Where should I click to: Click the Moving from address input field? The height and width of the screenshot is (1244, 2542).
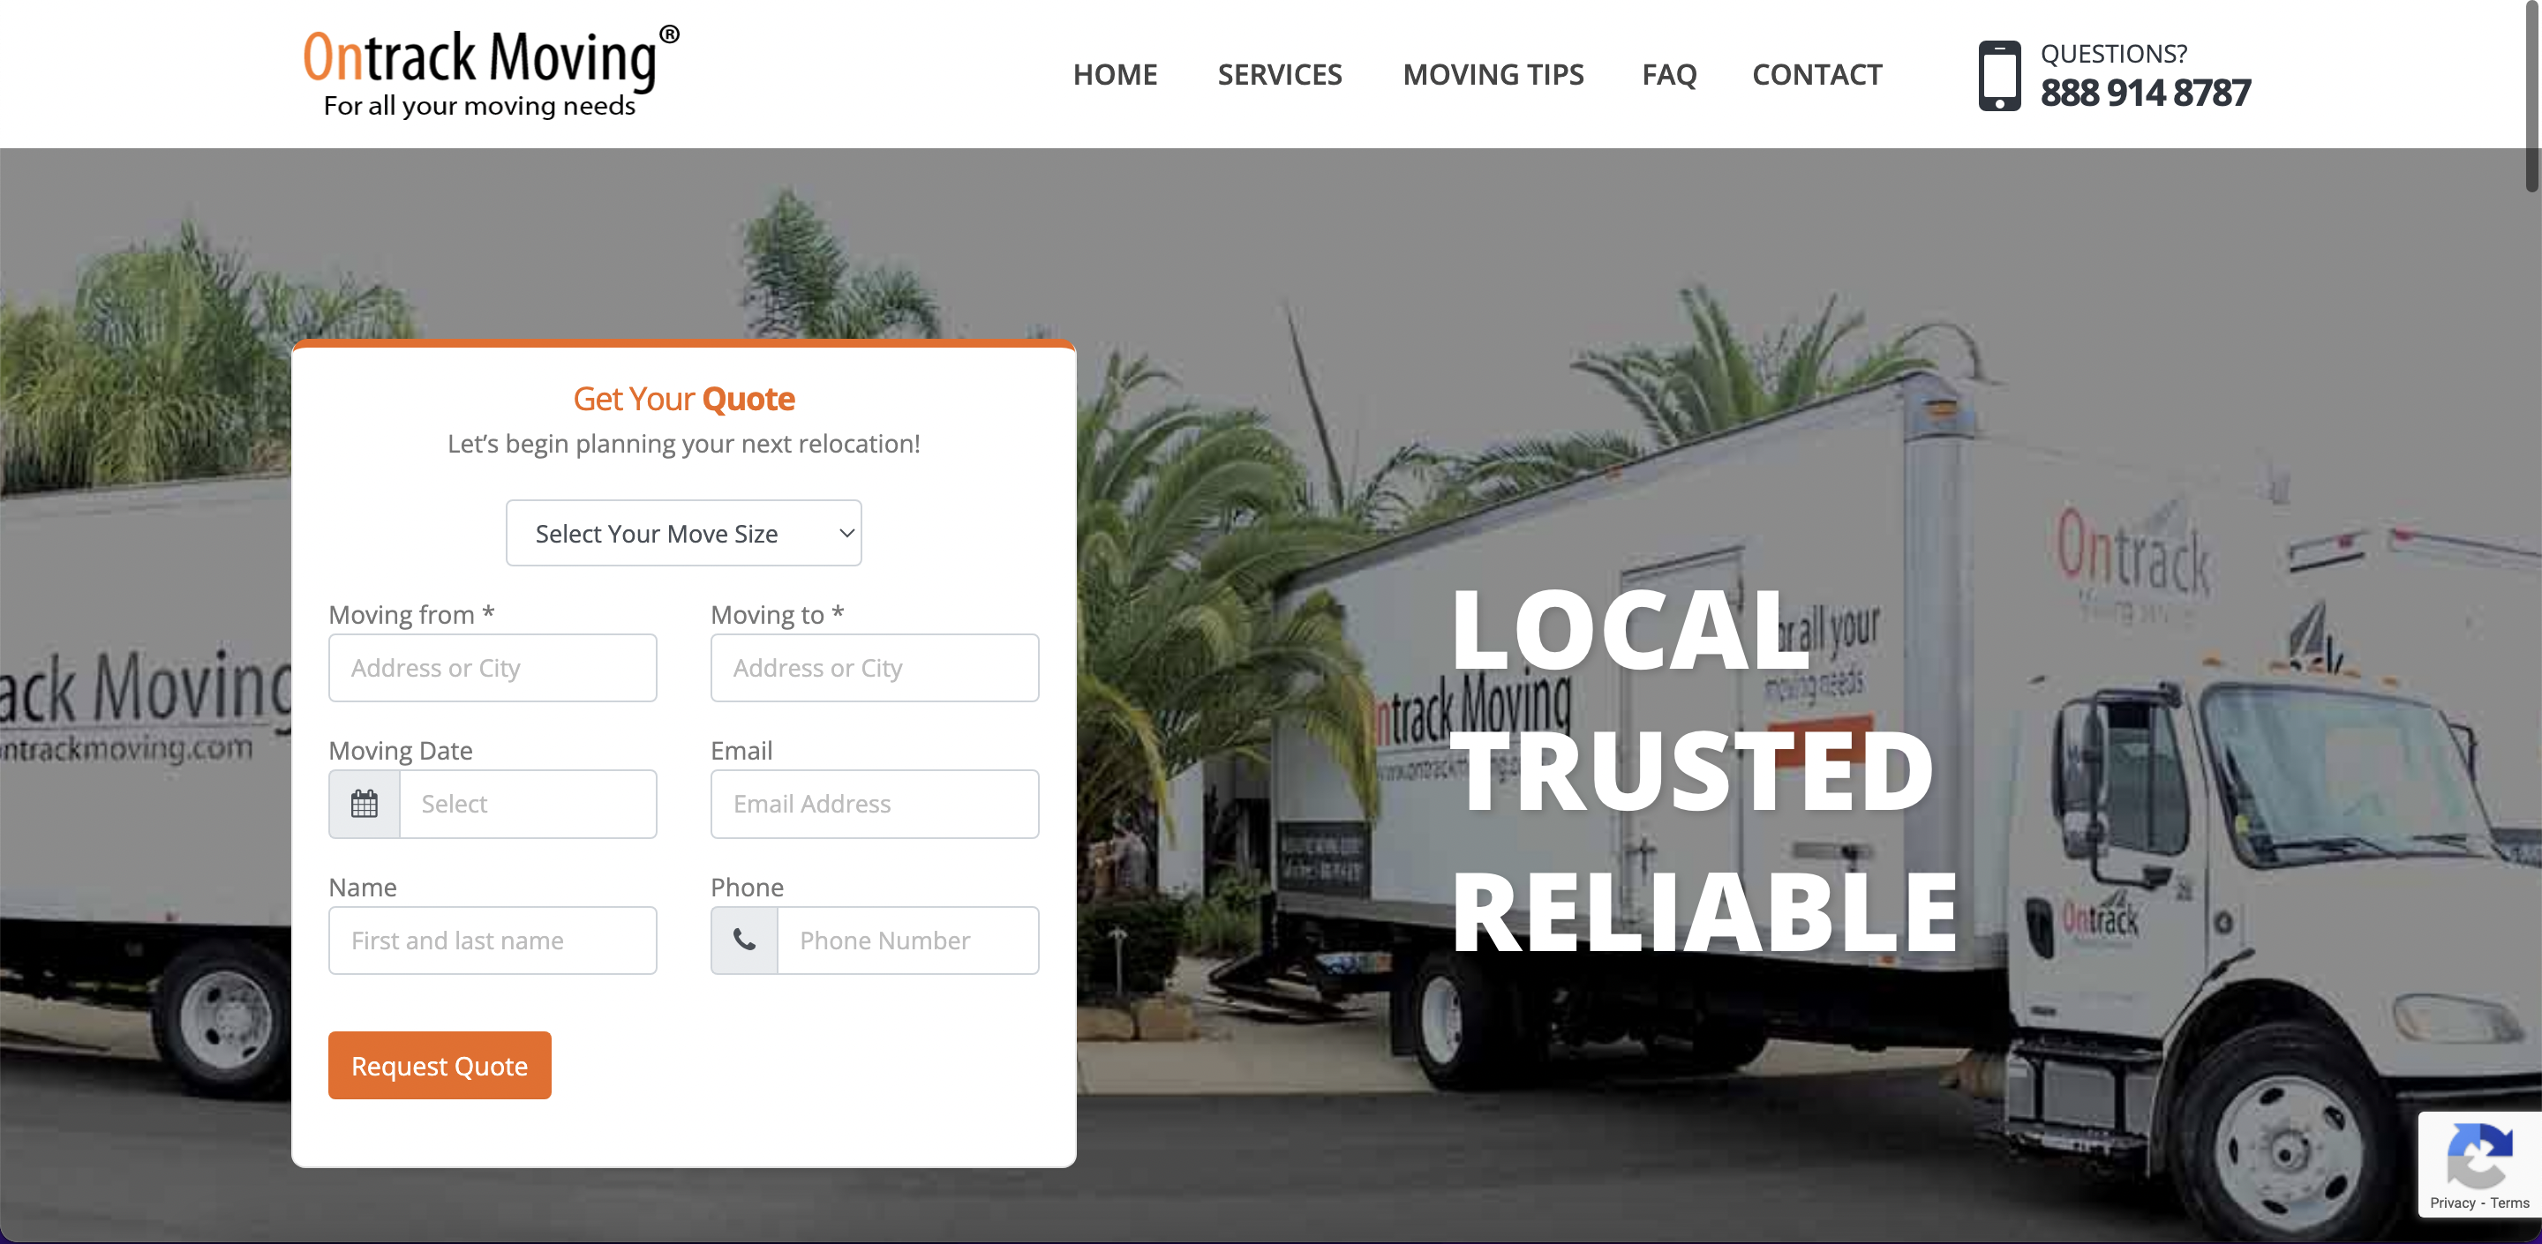click(x=492, y=666)
